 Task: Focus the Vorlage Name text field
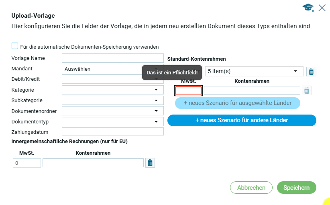[x=113, y=58]
